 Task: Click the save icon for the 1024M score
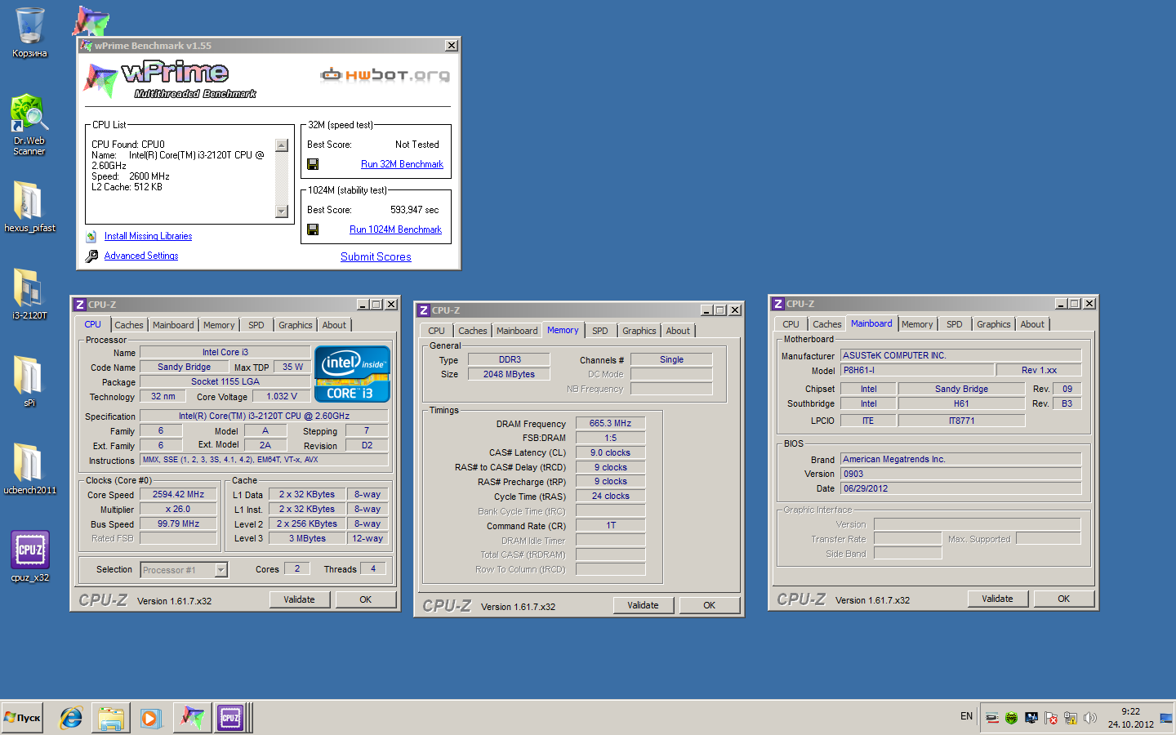click(313, 229)
